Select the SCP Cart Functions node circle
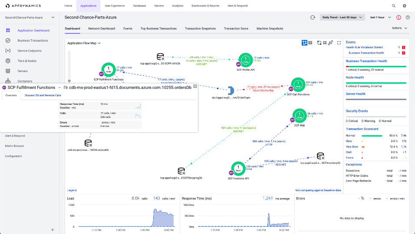Screen dimensions: 415x234 click(298, 84)
